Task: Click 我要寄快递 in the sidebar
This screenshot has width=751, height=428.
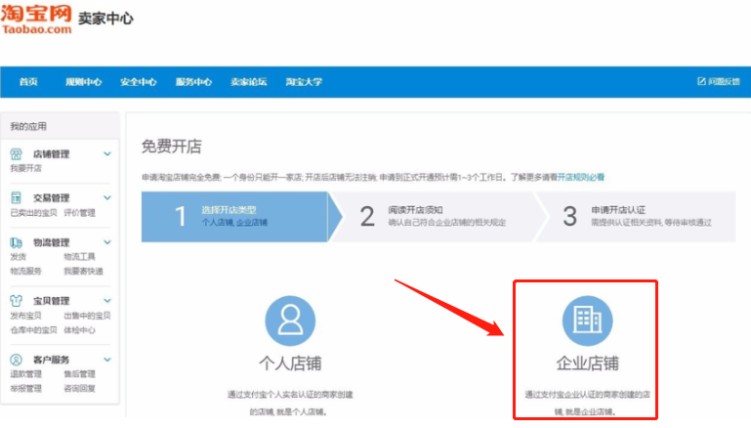Action: pos(83,272)
